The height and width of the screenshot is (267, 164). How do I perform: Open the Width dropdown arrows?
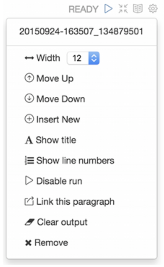[94, 58]
